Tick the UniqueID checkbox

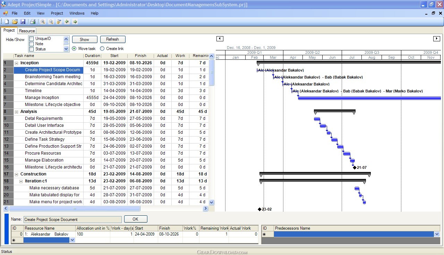[32, 39]
